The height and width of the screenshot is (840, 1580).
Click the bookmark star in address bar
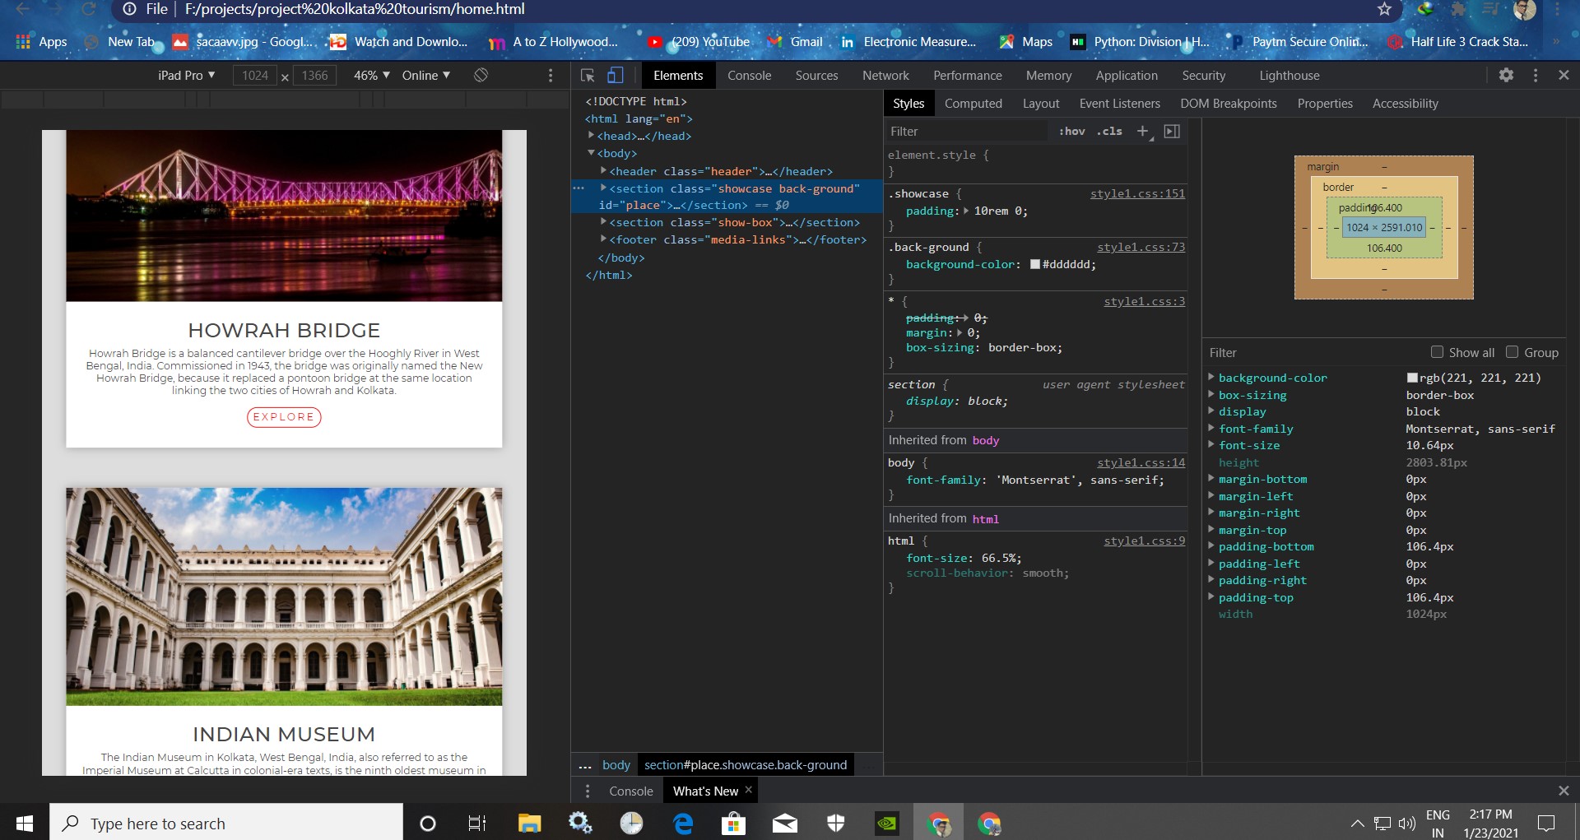(x=1385, y=9)
